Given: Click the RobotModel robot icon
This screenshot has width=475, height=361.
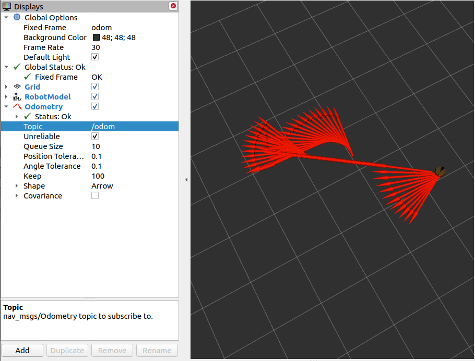Looking at the screenshot, I should (17, 97).
